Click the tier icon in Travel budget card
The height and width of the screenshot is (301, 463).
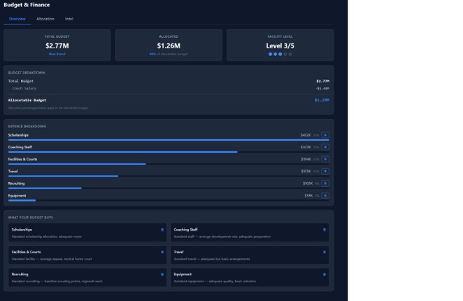coord(325,252)
